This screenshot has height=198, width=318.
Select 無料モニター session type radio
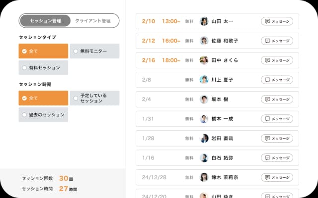pyautogui.click(x=94, y=51)
